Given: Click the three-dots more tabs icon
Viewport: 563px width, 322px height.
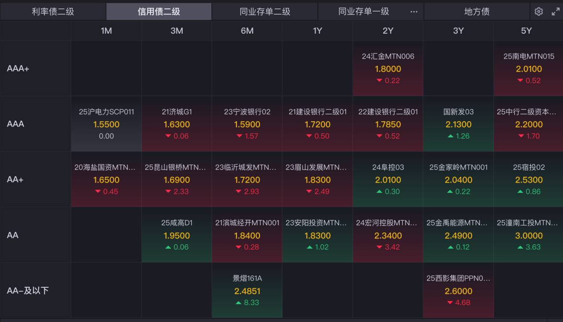Looking at the screenshot, I should (x=414, y=12).
